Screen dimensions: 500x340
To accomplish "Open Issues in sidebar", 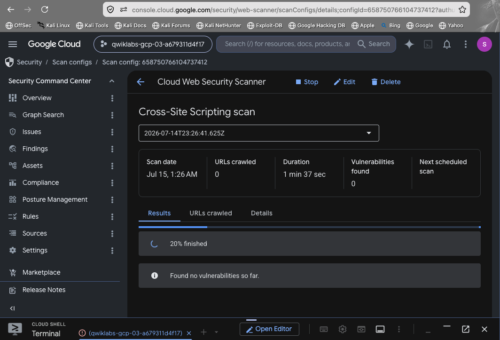I will tap(31, 132).
